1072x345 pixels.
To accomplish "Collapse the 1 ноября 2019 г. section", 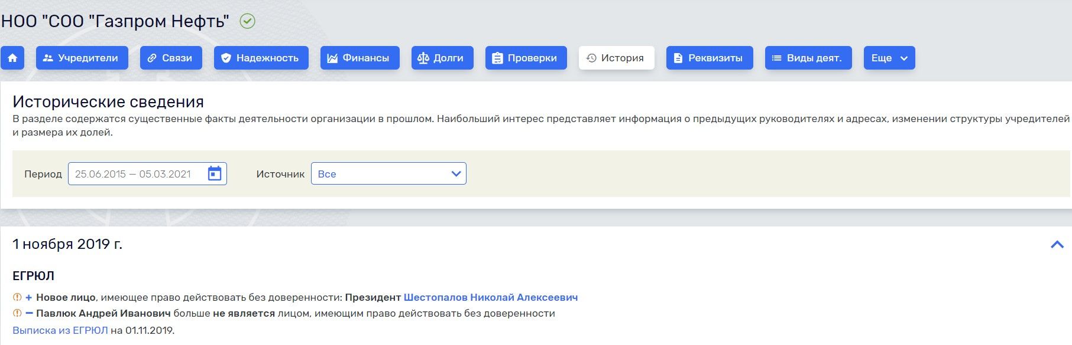I will click(x=1057, y=244).
